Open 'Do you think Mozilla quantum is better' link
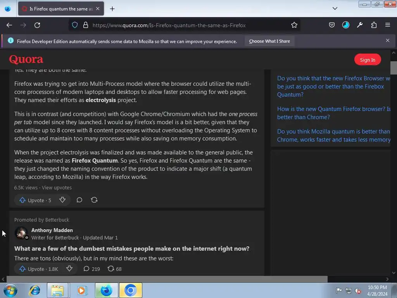Screen dimensions: 397x298 [x=333, y=135]
